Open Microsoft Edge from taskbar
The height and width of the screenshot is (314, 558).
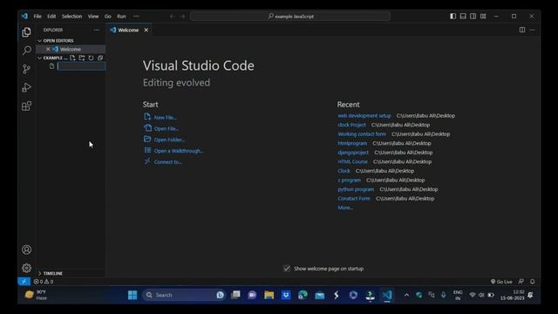[x=303, y=295]
